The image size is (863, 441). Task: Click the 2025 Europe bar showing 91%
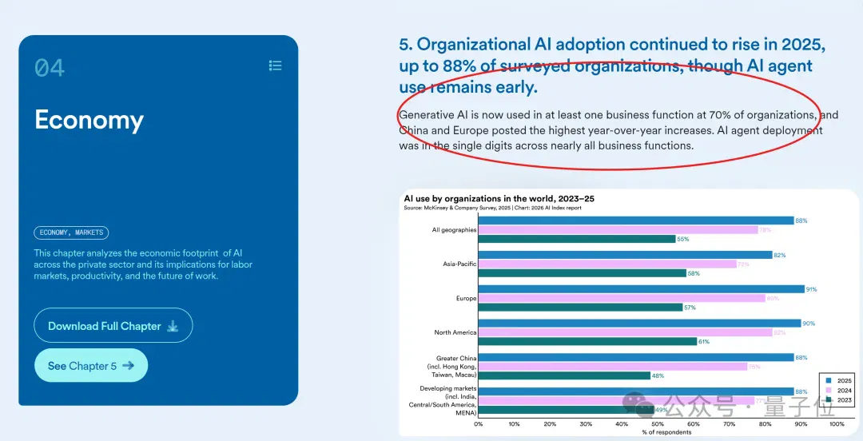[641, 289]
